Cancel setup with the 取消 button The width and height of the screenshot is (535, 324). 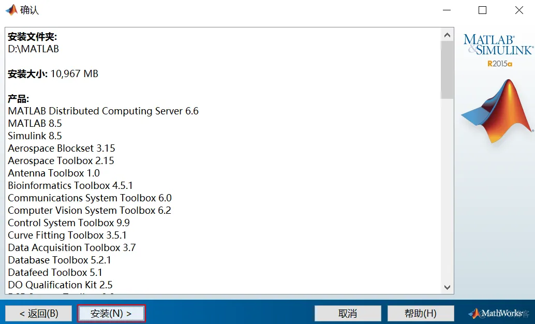pos(348,314)
